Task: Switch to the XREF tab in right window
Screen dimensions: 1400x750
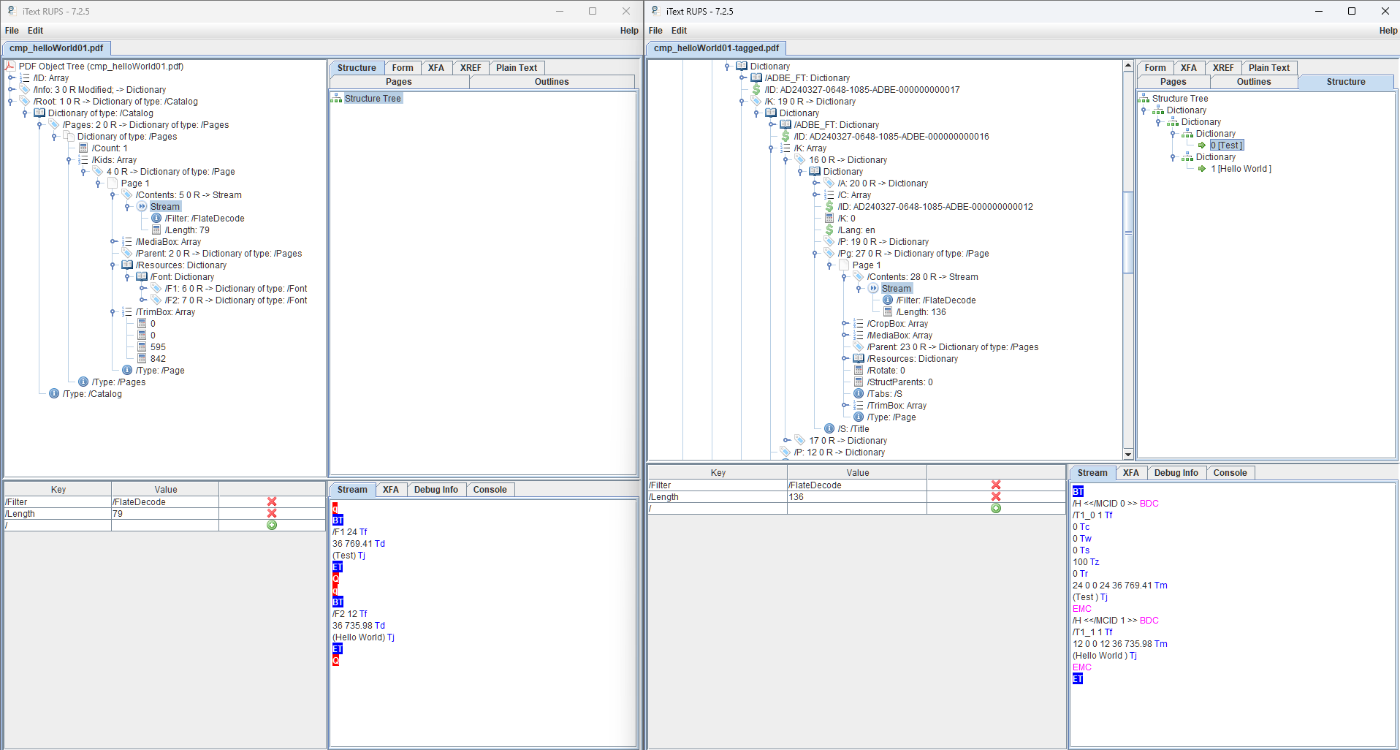Action: pos(1223,67)
